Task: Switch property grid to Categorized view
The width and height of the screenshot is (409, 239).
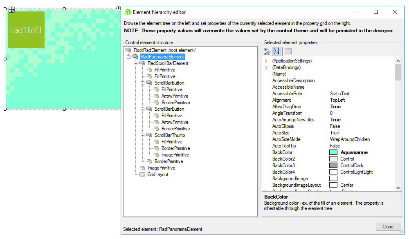Action: (x=267, y=51)
